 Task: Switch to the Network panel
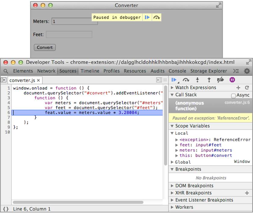pyautogui.click(x=46, y=71)
